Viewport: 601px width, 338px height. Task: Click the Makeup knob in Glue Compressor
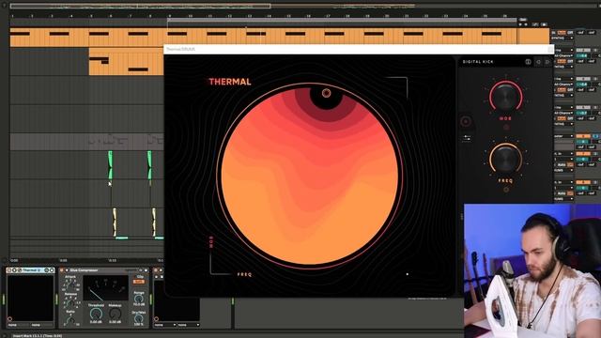(115, 314)
